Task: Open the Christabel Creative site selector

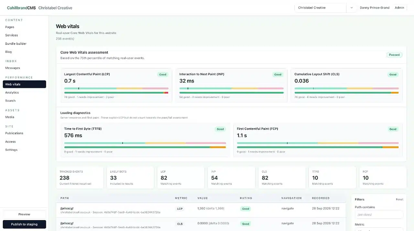Action: tap(320, 8)
